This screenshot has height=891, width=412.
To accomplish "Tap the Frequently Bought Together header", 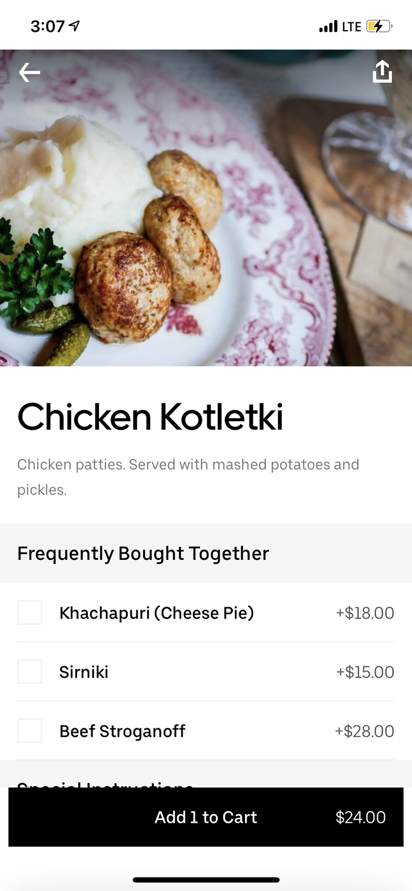I will (x=143, y=553).
